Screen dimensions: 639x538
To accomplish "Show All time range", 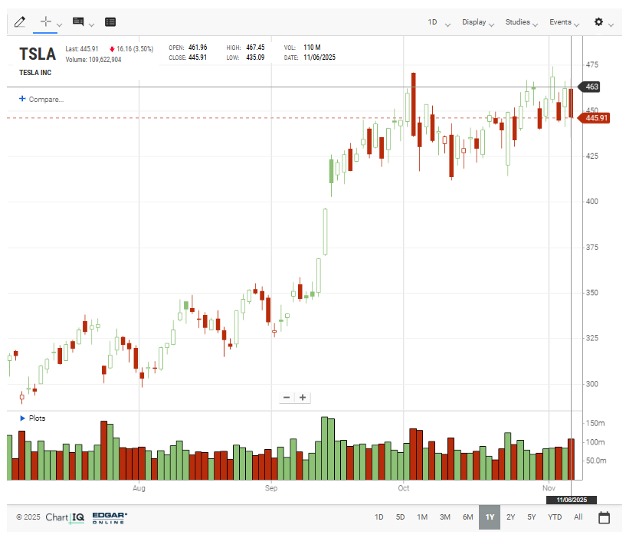I will (x=578, y=517).
